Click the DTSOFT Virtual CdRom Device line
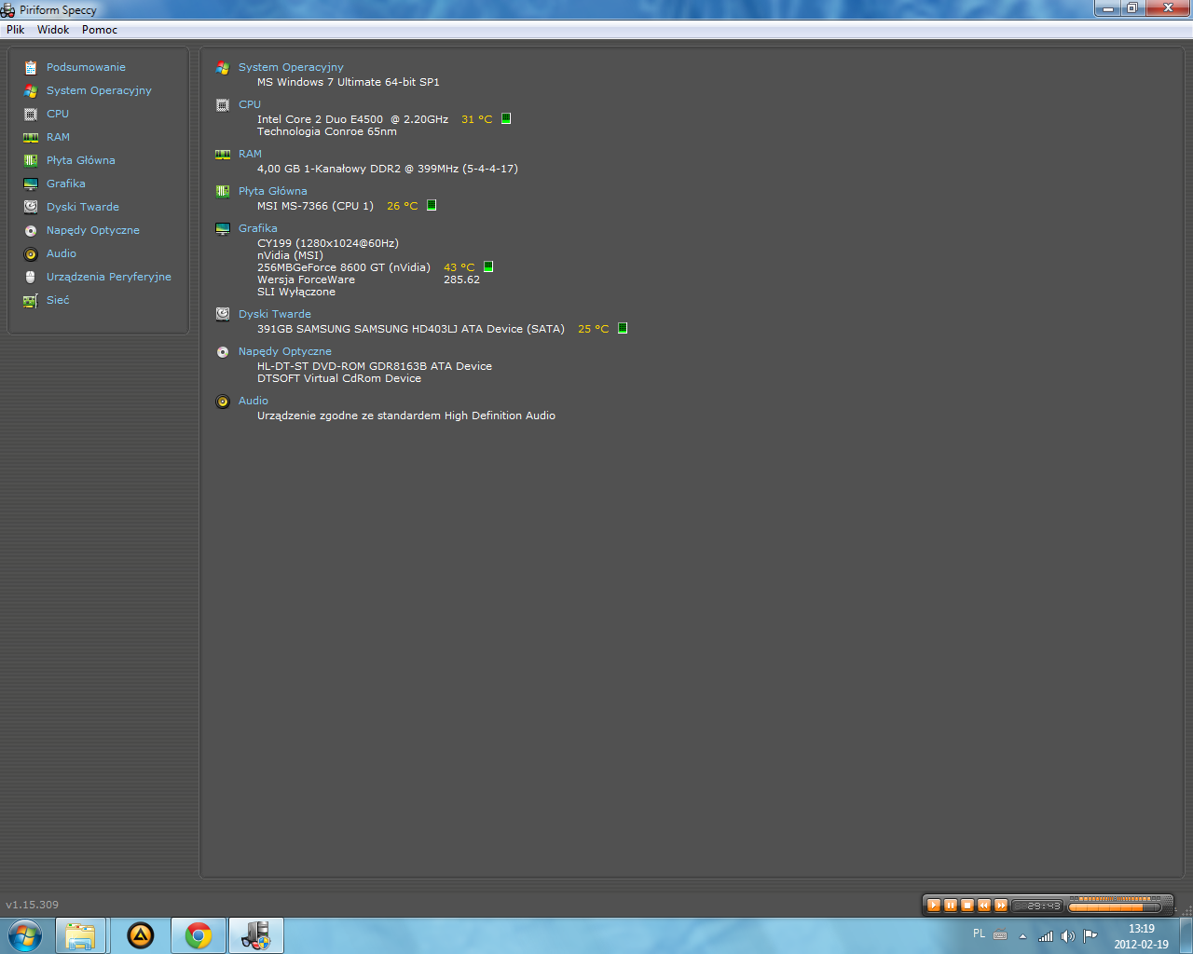 [x=339, y=378]
